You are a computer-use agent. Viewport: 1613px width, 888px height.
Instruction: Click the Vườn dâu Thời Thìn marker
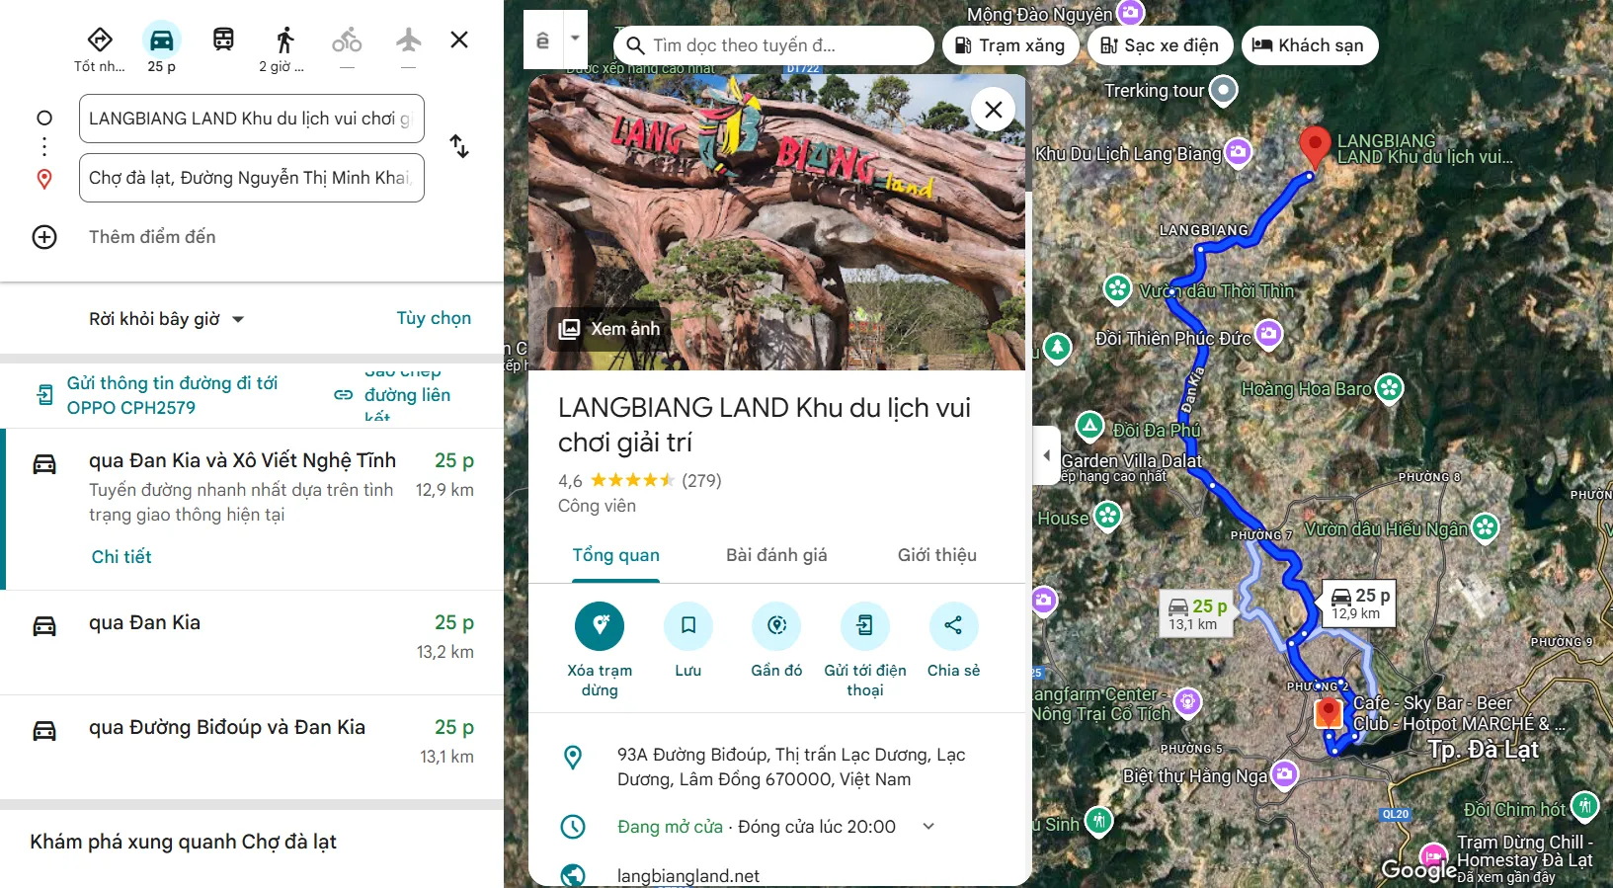point(1117,288)
